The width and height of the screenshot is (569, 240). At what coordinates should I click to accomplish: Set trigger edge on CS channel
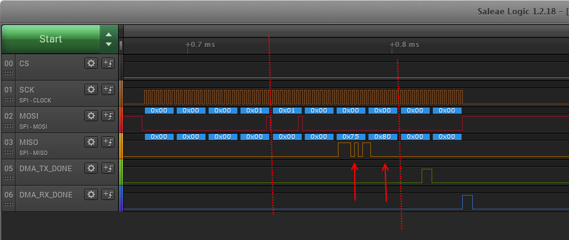tap(108, 63)
